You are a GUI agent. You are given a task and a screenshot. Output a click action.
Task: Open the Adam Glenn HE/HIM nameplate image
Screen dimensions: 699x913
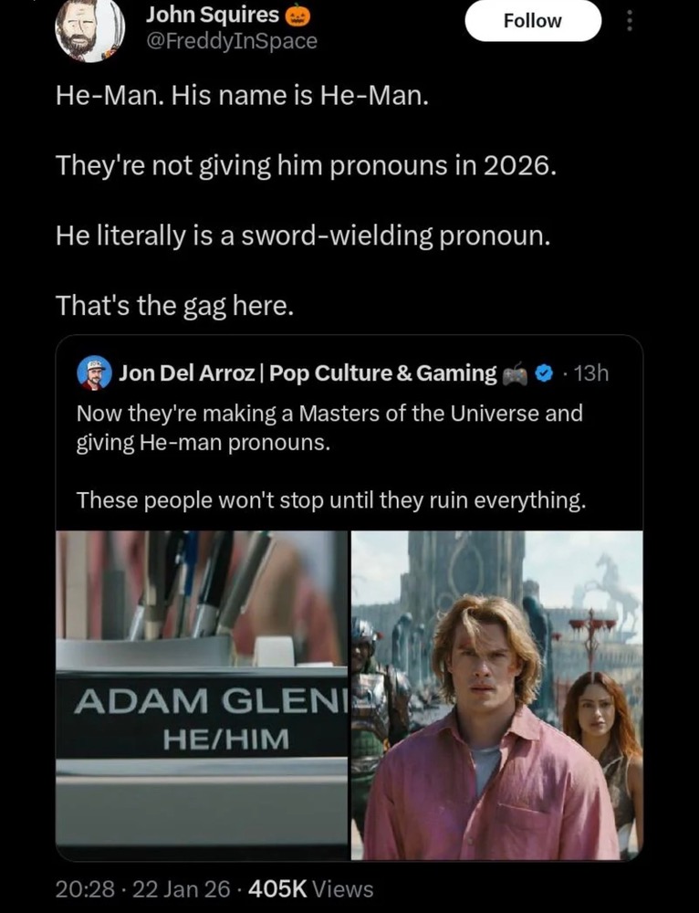(202, 695)
